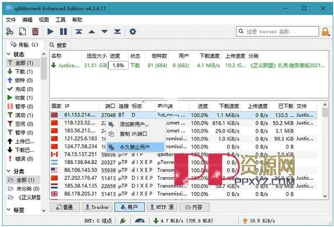334x227 pixels.
Task: Switch to the 传输 (1) tab
Action: pyautogui.click(x=25, y=44)
